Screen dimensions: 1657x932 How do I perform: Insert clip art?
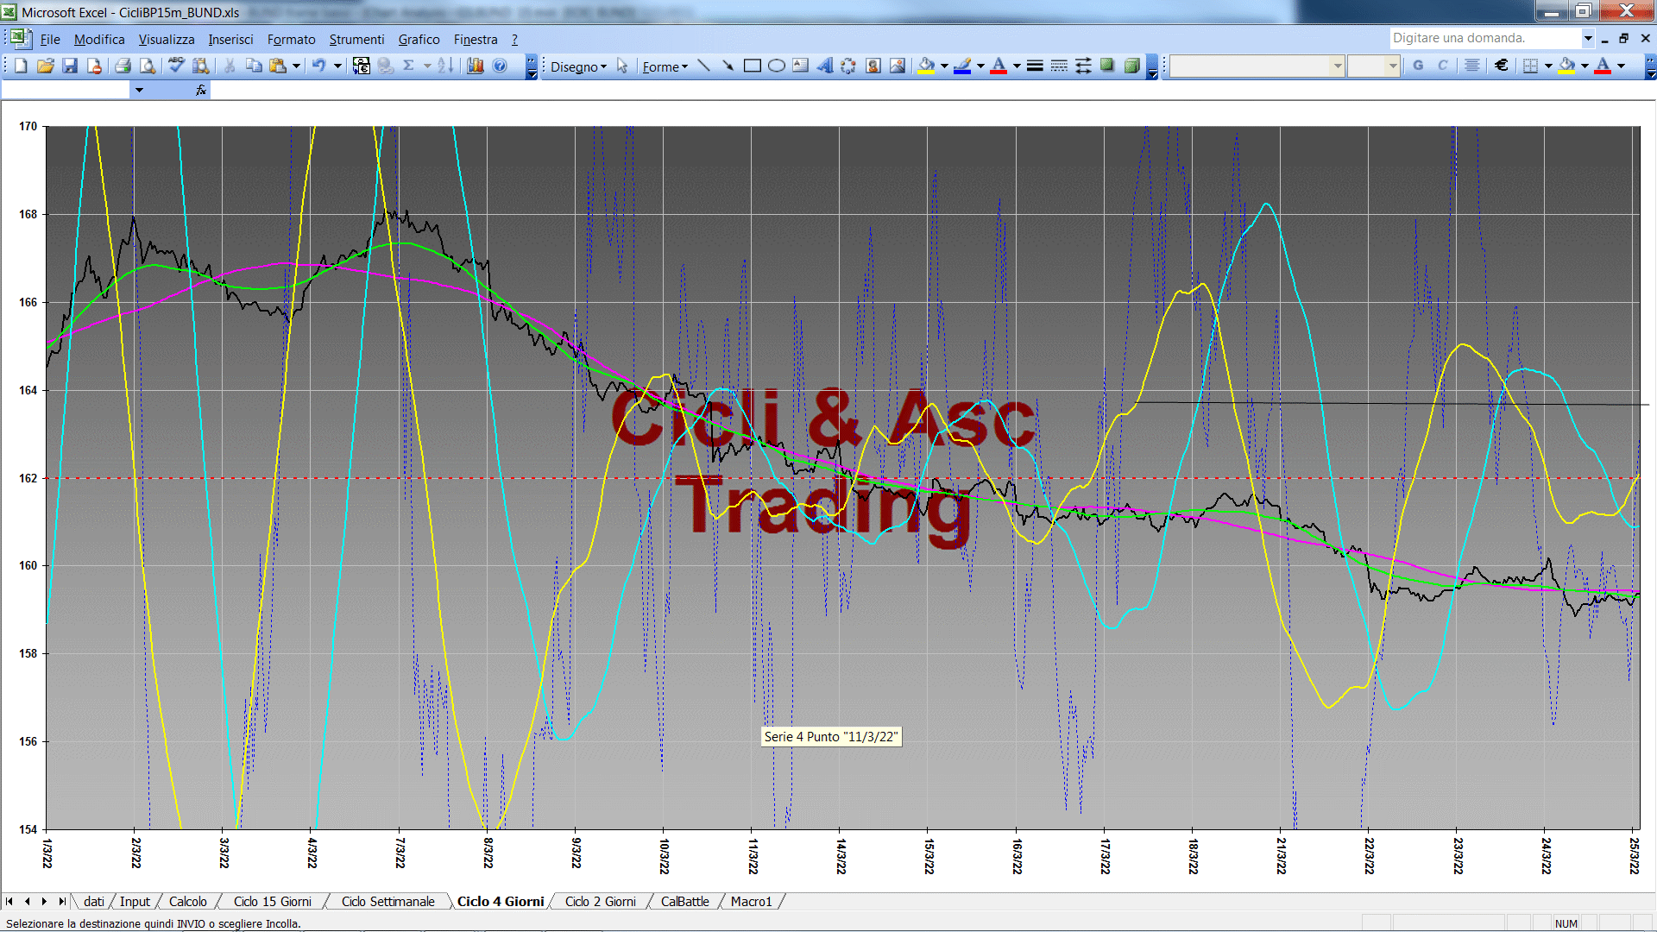click(x=873, y=66)
